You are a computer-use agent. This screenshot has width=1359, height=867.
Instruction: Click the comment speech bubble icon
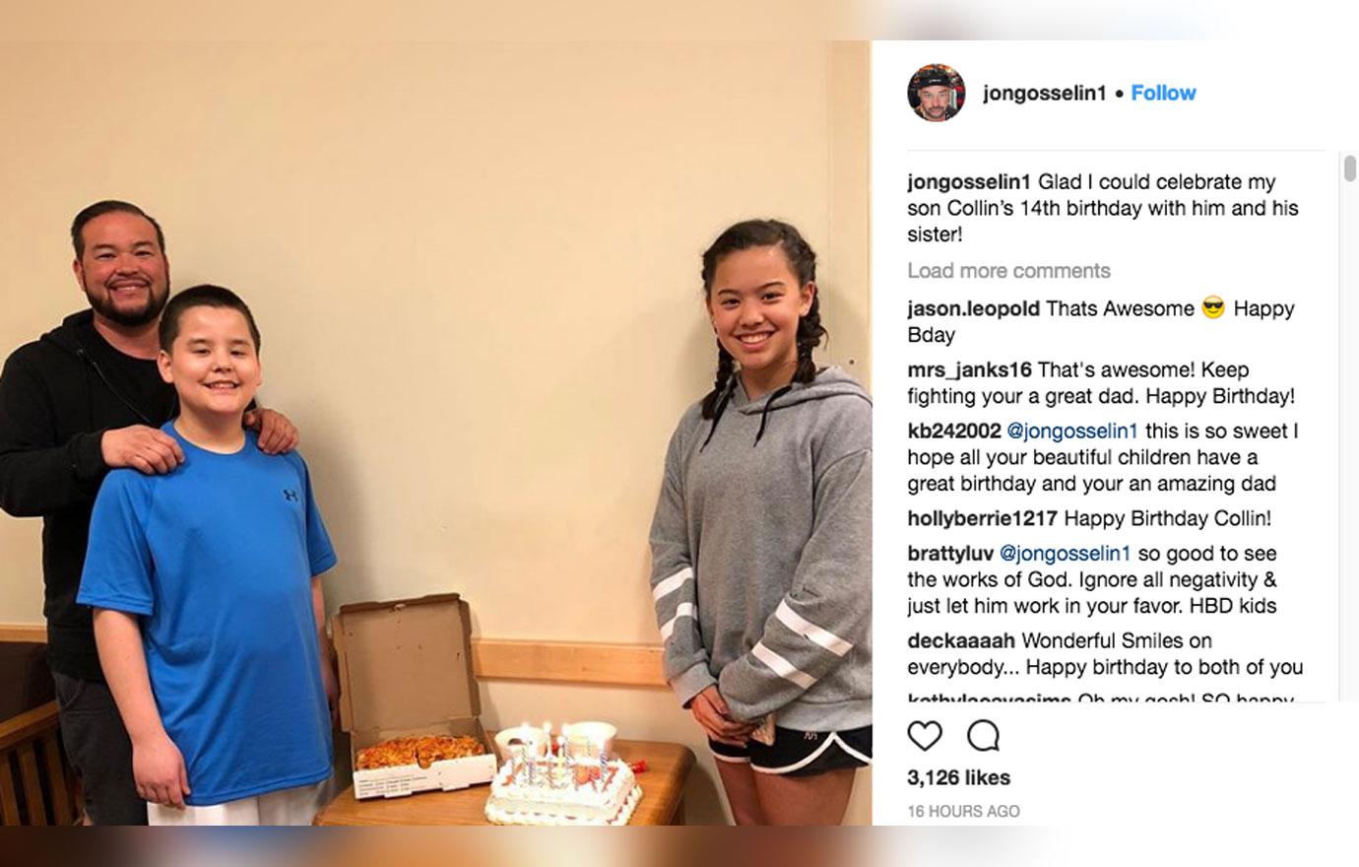[983, 736]
